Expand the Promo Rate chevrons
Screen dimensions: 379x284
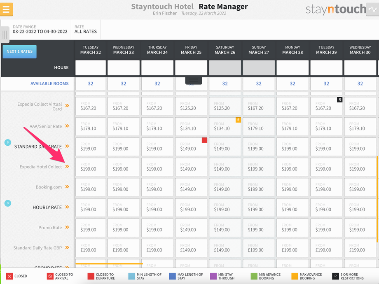pos(67,227)
